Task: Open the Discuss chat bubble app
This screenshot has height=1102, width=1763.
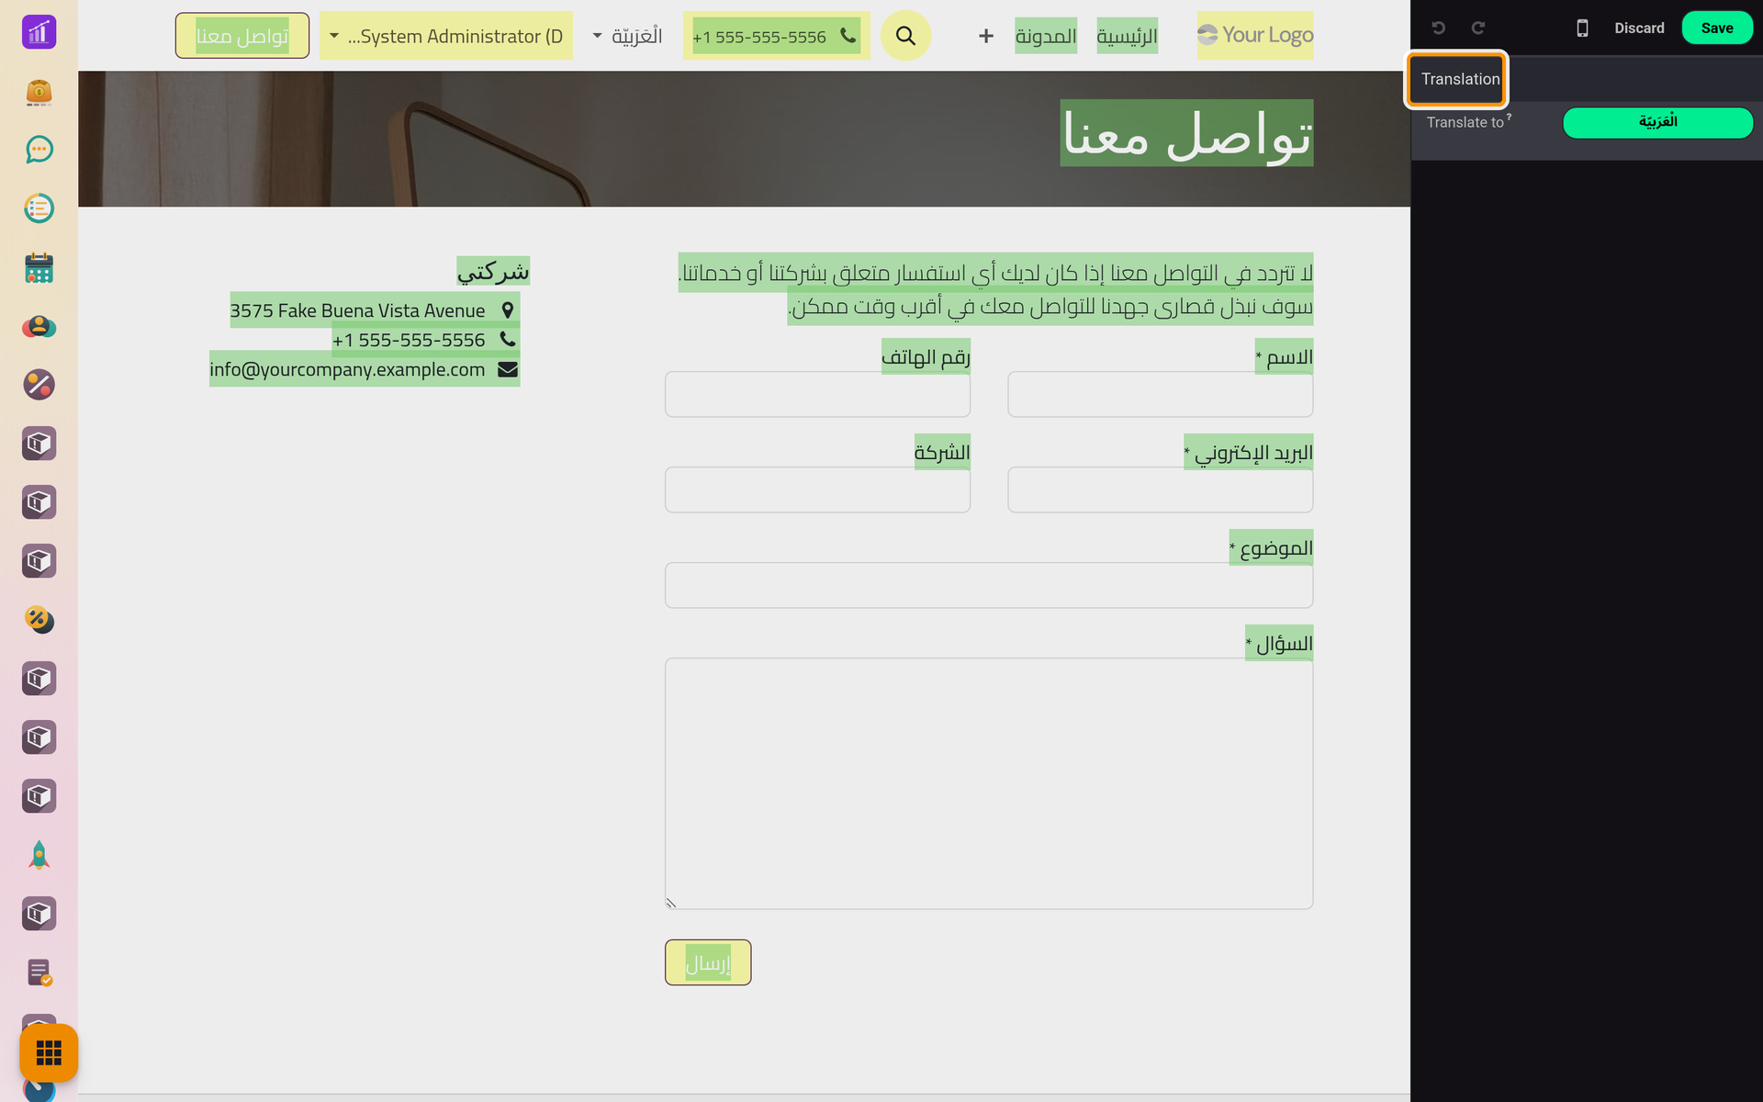Action: click(39, 150)
